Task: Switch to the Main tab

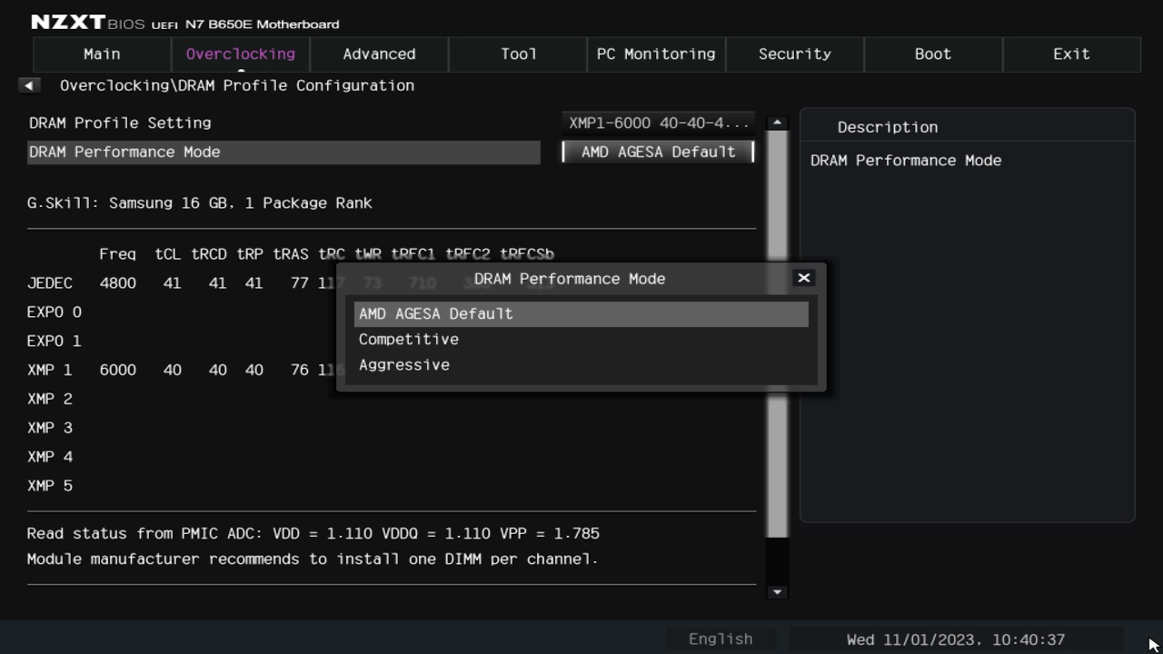Action: (x=102, y=54)
